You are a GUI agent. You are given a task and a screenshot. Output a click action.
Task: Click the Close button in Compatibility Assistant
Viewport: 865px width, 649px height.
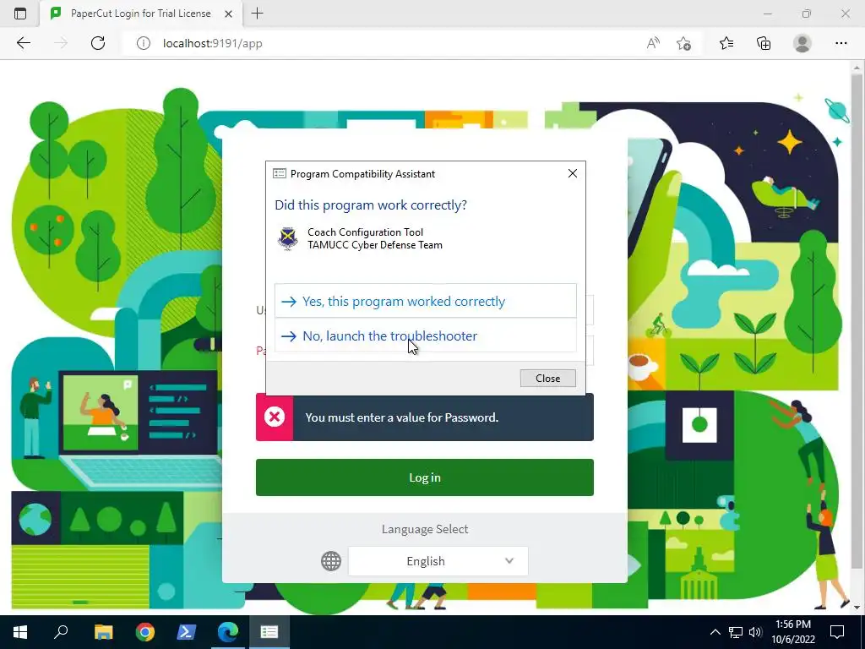tap(547, 378)
